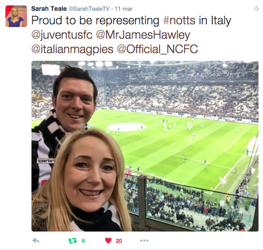Open the three-dot more options menu

point(144,241)
